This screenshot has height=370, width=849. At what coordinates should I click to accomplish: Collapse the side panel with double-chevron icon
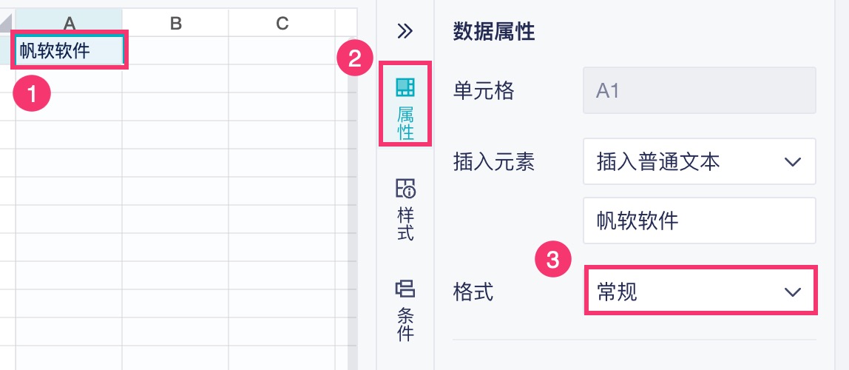(405, 30)
